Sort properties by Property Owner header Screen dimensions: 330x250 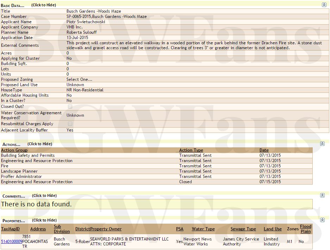point(106,229)
